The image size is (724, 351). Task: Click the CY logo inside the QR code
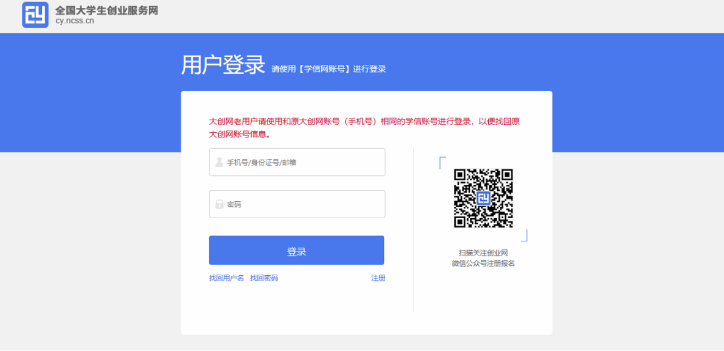483,198
